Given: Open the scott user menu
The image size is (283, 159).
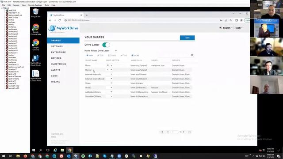Looking at the screenshot, I should pyautogui.click(x=239, y=28).
